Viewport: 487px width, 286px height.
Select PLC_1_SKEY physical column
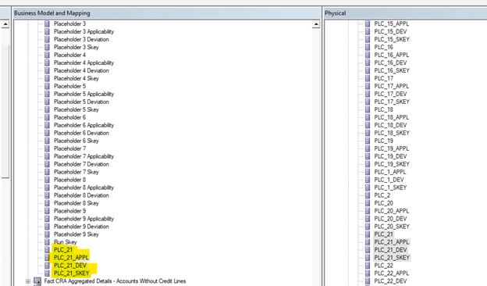click(x=390, y=188)
